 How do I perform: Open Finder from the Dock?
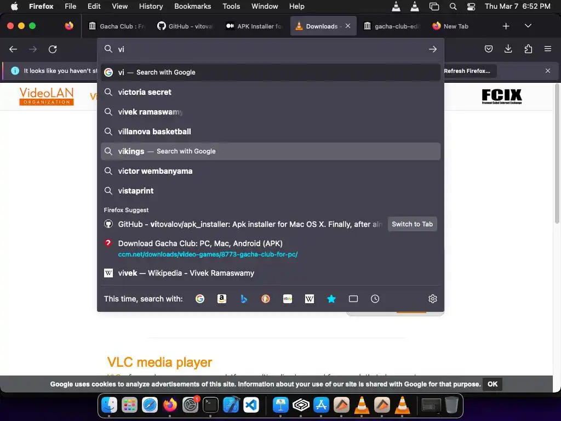click(109, 405)
